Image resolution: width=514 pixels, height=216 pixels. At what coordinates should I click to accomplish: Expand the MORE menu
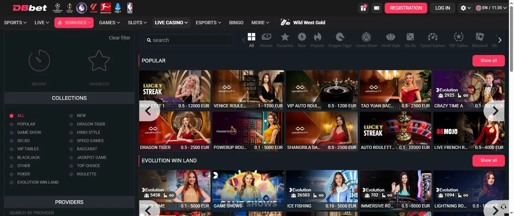click(260, 23)
